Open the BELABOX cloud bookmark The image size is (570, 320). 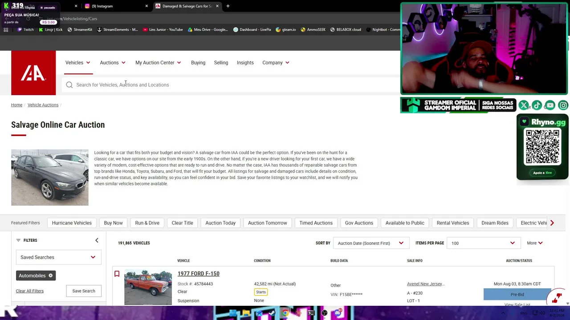[346, 30]
